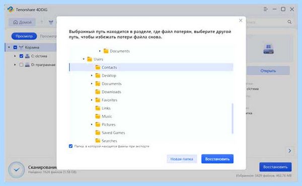
Task: Switch to the Просмотр tab
Action: point(24,36)
